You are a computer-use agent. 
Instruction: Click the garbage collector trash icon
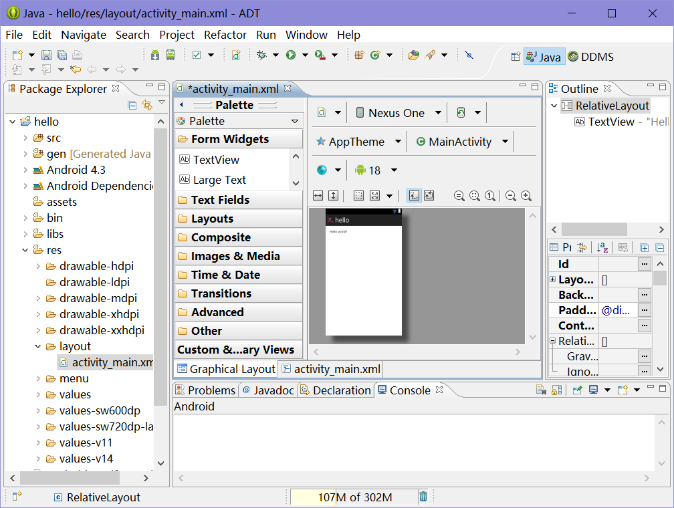coord(423,497)
